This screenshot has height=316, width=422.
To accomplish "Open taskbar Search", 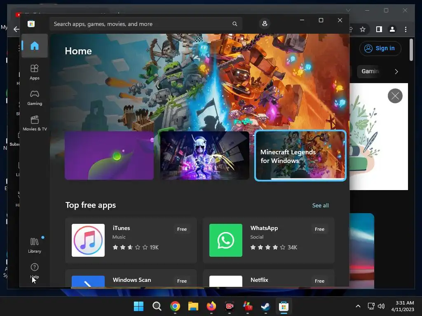I will click(x=157, y=306).
